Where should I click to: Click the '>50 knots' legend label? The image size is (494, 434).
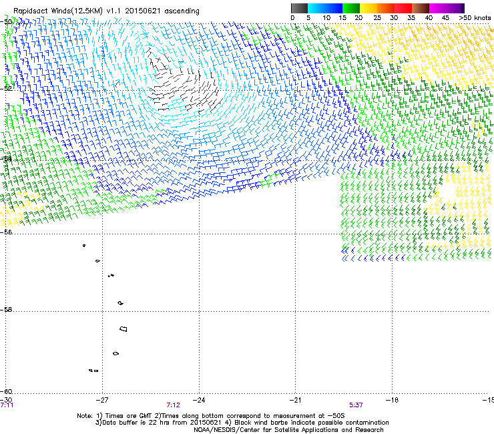475,18
